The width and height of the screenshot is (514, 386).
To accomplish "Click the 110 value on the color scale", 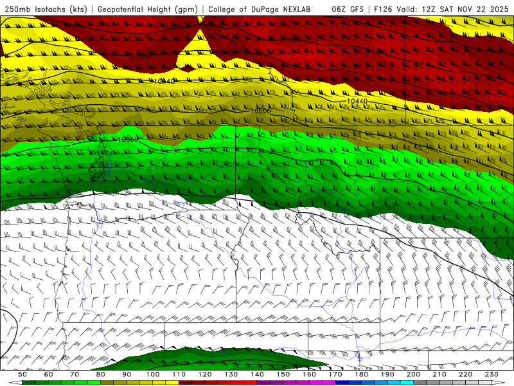I will click(179, 374).
